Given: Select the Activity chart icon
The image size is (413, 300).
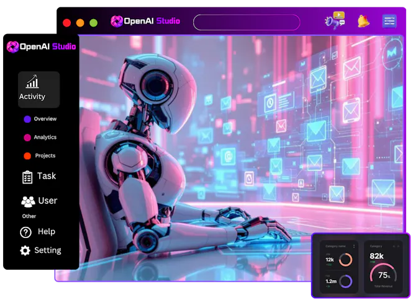Looking at the screenshot, I should pos(33,81).
